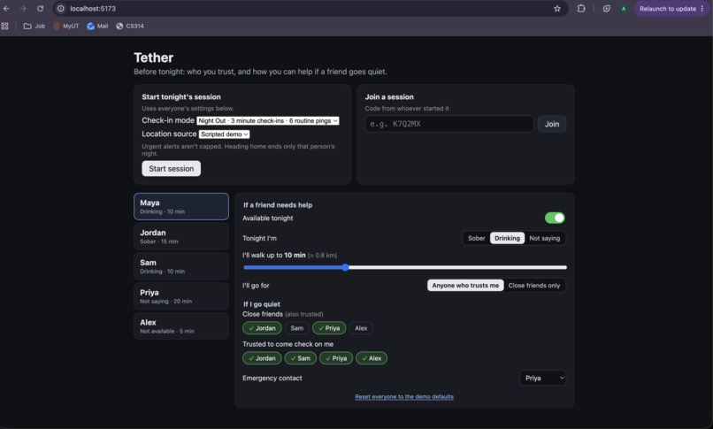This screenshot has height=429, width=713.
Task: Click the Start session button
Action: (171, 169)
